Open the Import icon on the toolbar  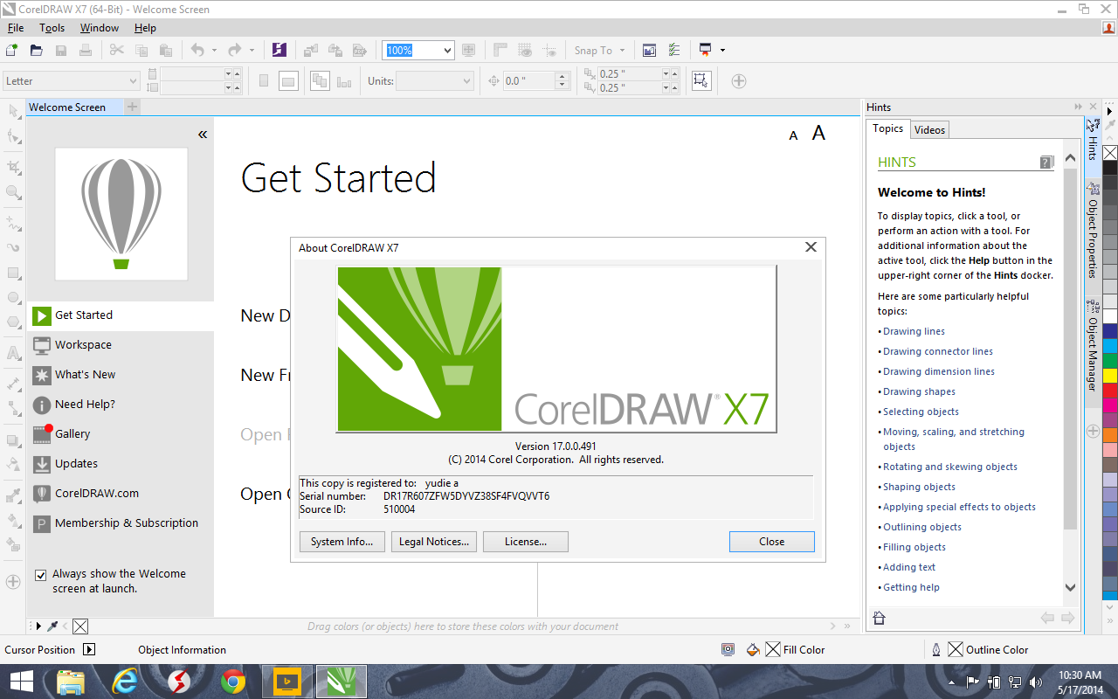tap(311, 50)
